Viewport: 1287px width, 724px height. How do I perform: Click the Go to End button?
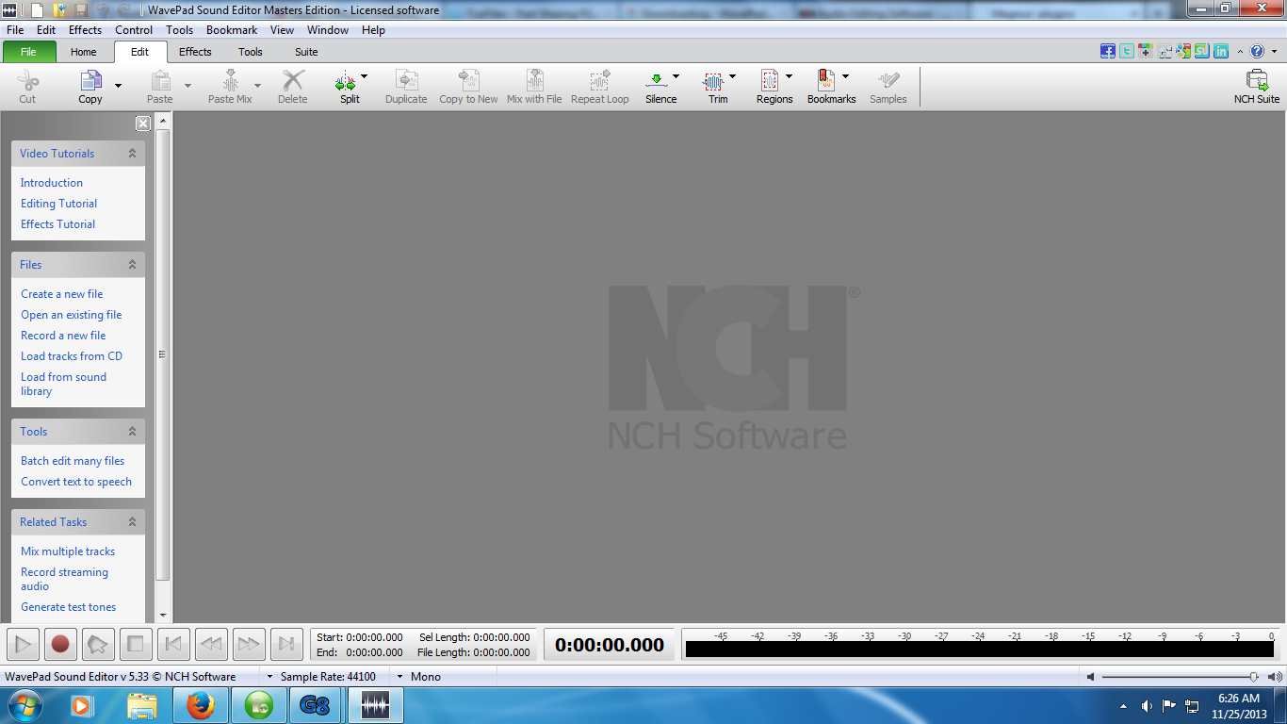coord(286,644)
